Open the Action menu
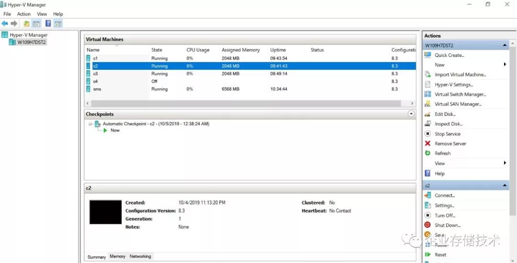 [x=24, y=14]
